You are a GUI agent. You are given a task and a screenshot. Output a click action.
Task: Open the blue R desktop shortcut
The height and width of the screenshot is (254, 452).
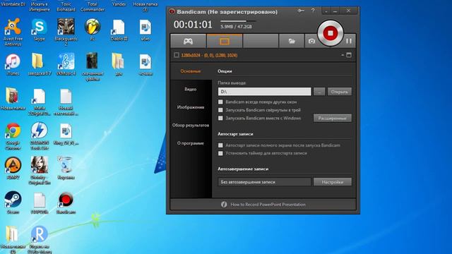click(x=40, y=240)
